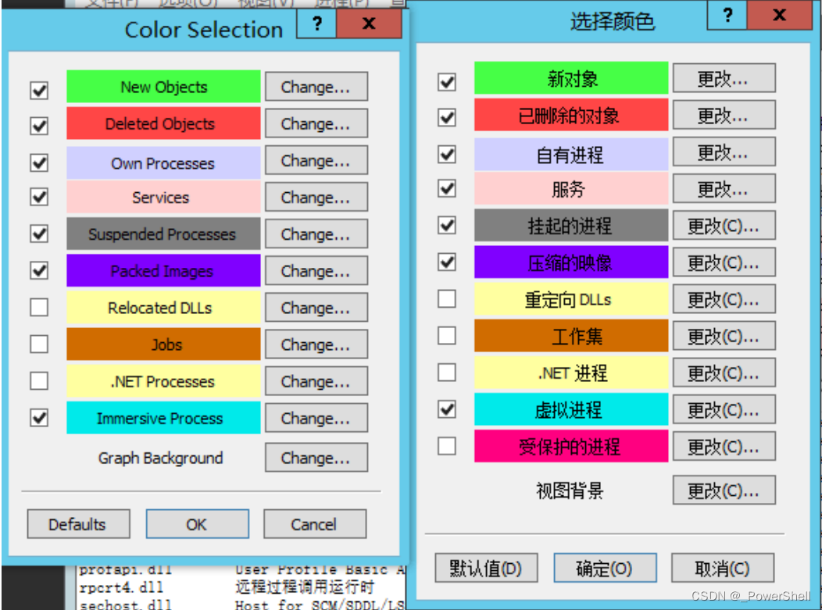
Task: Click the red Deleted Objects color swatch
Action: pyautogui.click(x=163, y=123)
